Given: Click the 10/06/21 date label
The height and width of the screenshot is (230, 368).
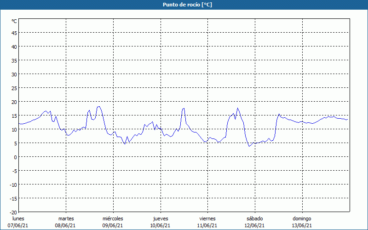Looking at the screenshot, I should [160, 225].
